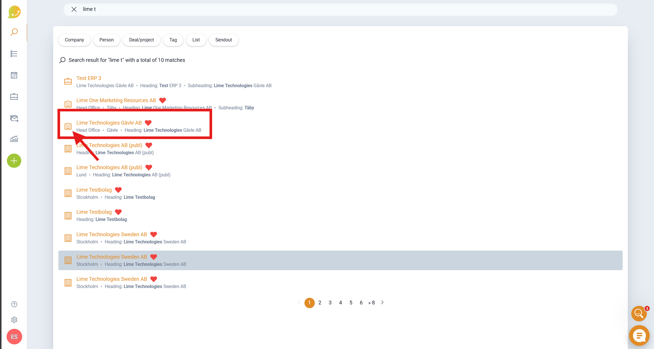Go to results page 2
The width and height of the screenshot is (654, 349).
point(320,303)
